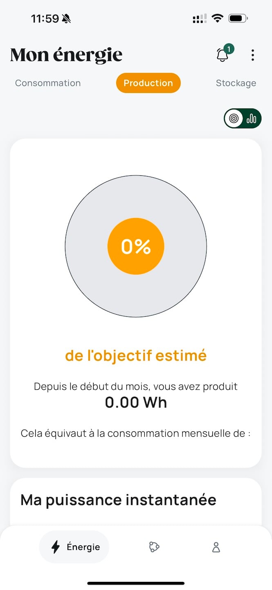Screen dimensions: 272x590
Task: Tap the 0.00 Wh production value
Action: [136, 402]
